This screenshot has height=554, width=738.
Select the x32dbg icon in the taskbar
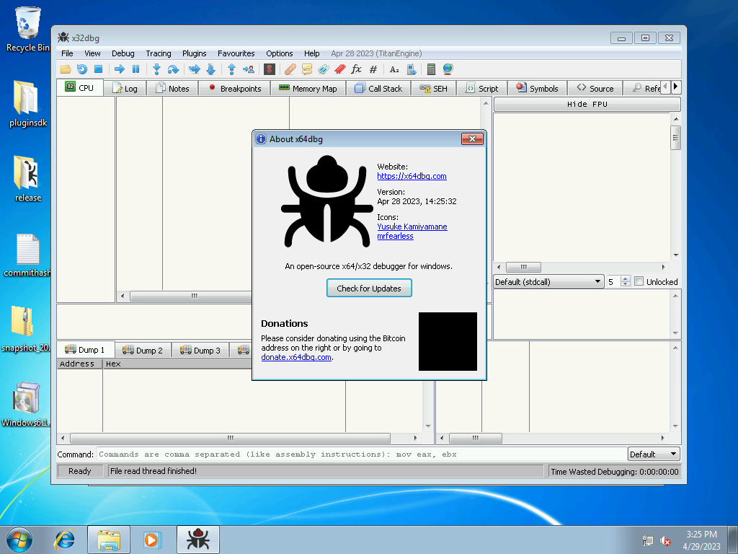tap(197, 539)
